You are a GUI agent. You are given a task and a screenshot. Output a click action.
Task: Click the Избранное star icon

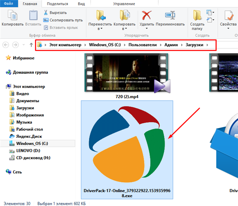(x=8, y=58)
